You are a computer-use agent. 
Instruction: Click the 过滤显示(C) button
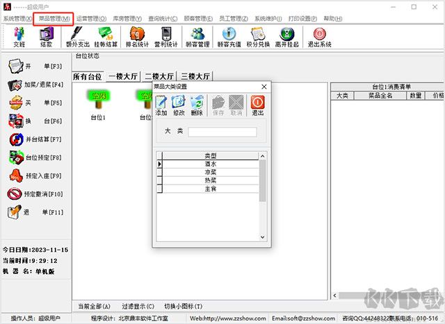click(138, 307)
